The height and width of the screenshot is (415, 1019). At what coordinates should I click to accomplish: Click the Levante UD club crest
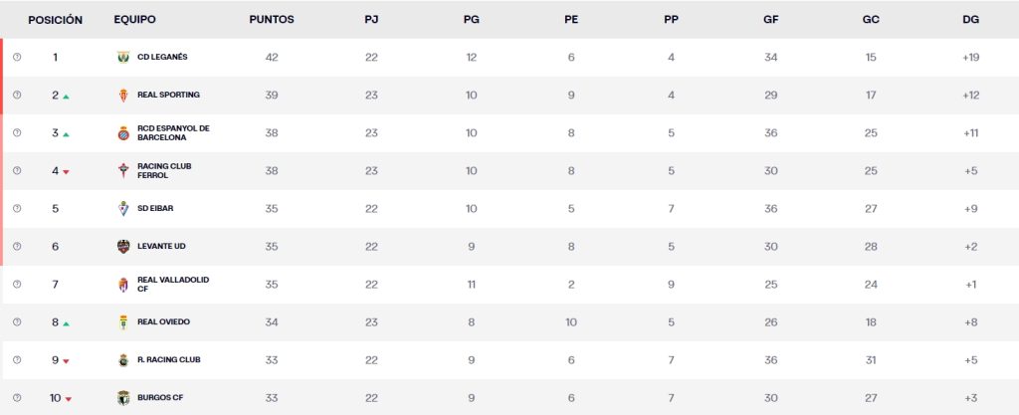click(x=123, y=246)
